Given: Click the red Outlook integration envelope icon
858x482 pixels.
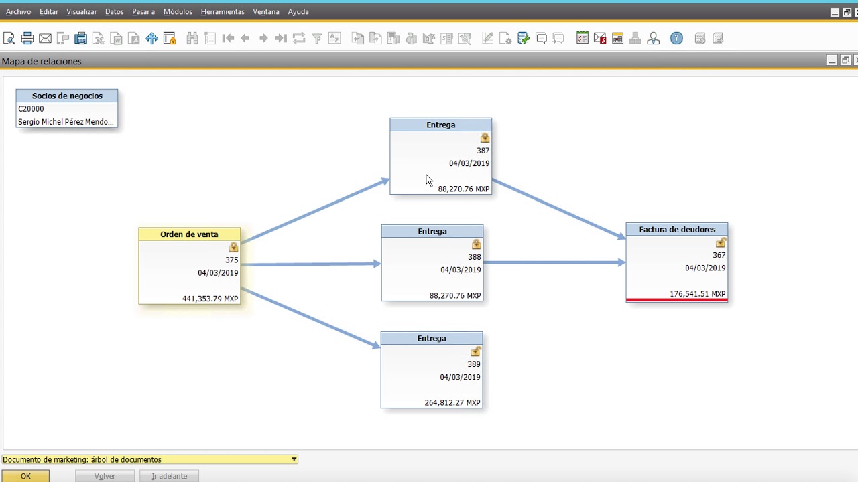Looking at the screenshot, I should click(x=600, y=38).
